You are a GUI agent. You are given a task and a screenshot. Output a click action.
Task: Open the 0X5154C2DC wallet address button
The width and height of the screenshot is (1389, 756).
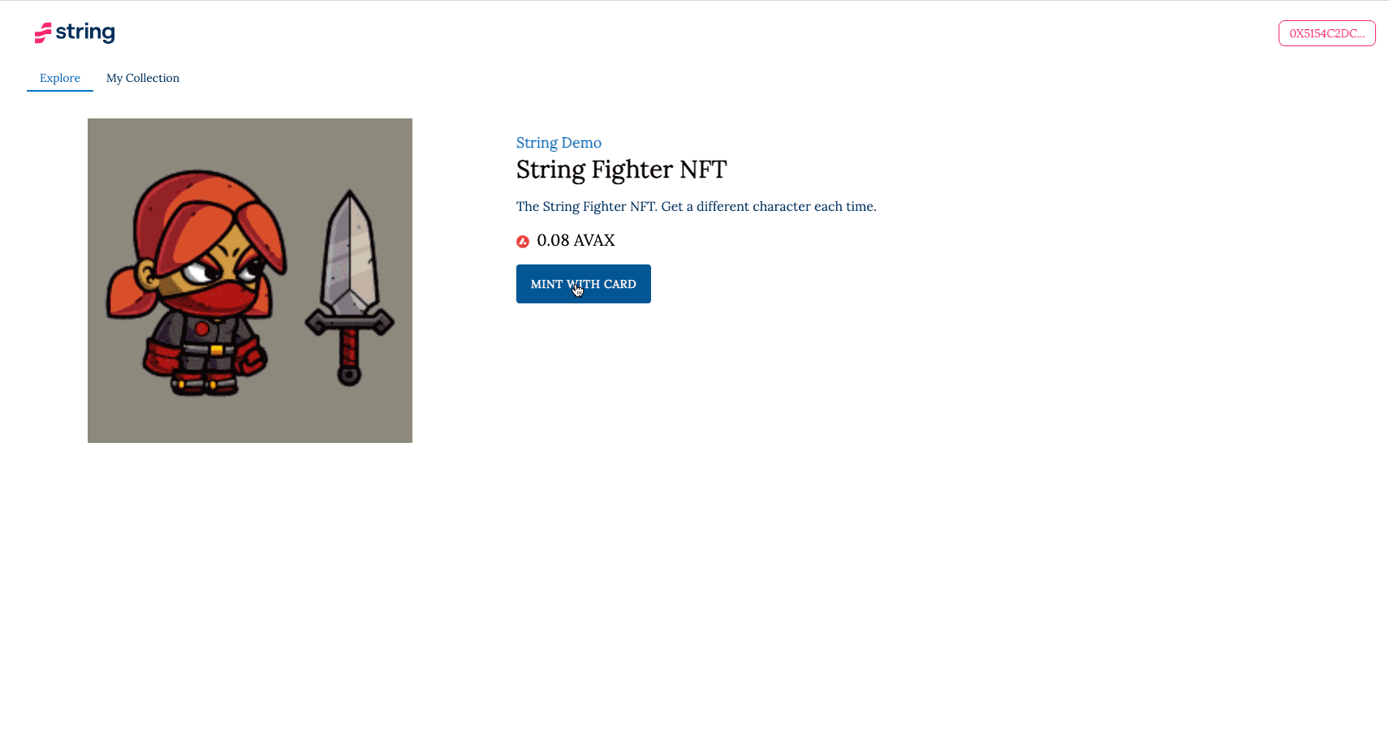pos(1326,33)
